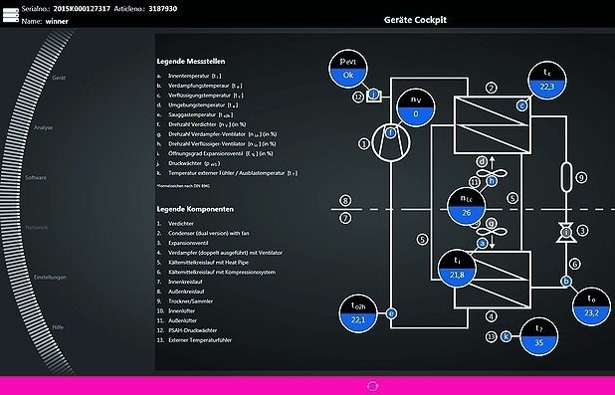
Task: Select Netzwerk in the circular menu
Action: coord(37,228)
